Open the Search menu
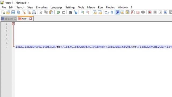Viewport: 172px width, 97px height. tap(20, 8)
